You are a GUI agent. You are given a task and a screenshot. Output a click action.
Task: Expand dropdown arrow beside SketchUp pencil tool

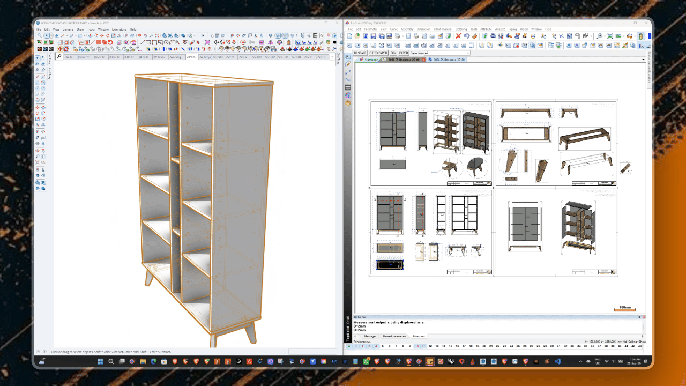(67, 35)
